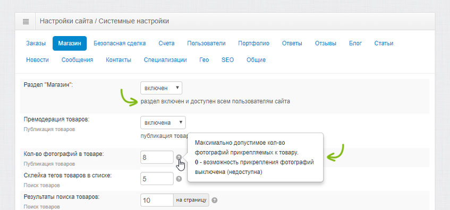Open the Ответы tab

point(292,43)
